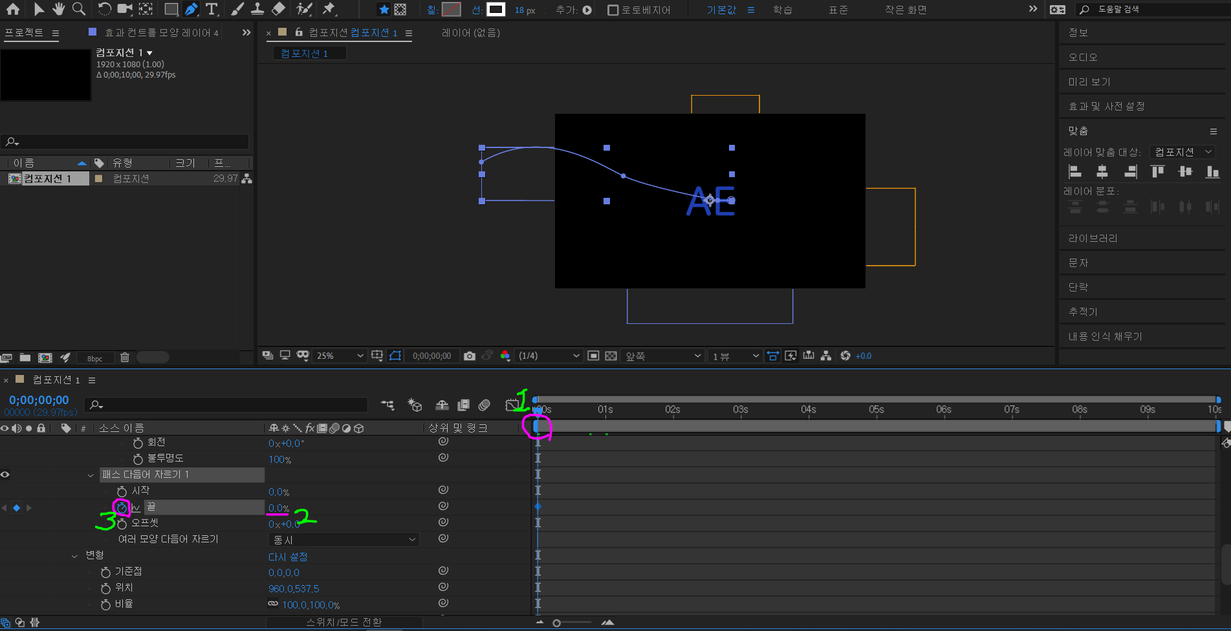The height and width of the screenshot is (631, 1231).
Task: Click the composition flowchart icon in viewer bar
Action: tap(826, 356)
